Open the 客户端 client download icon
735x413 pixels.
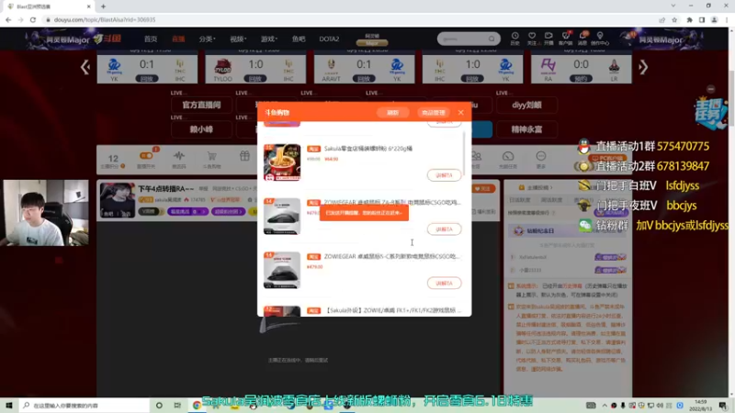565,39
